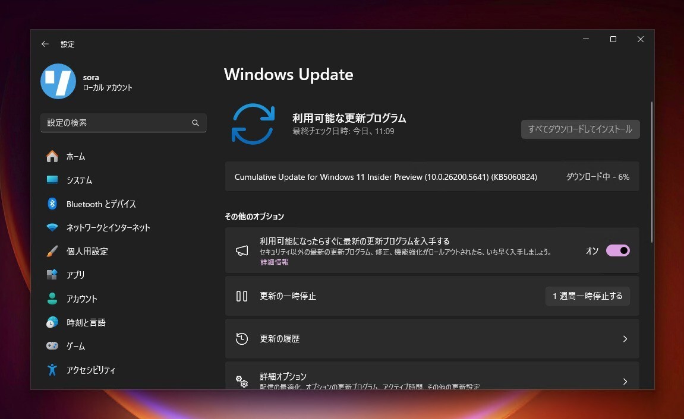Click the ダウンロード中 - 6% status text
This screenshot has height=419, width=684.
coord(598,177)
